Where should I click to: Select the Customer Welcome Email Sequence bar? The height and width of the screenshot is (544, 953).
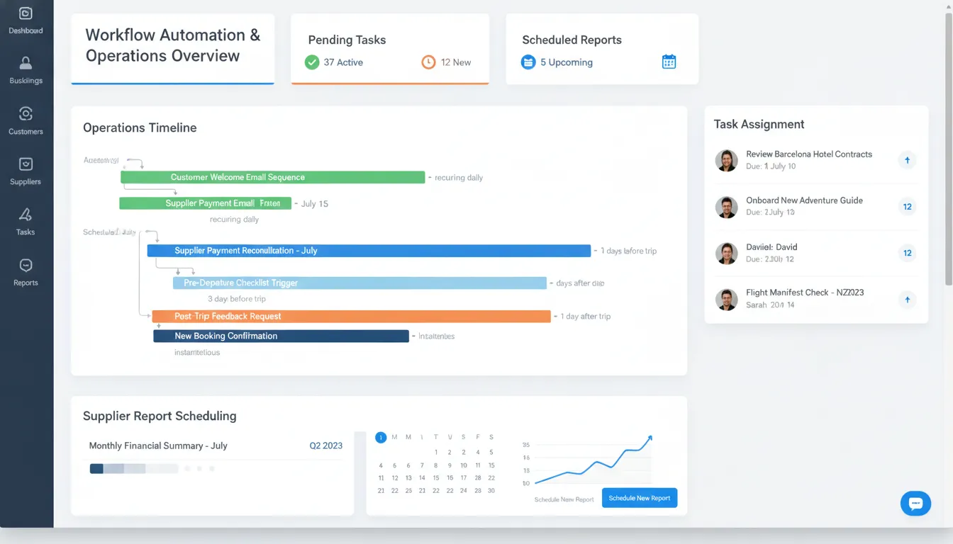point(272,177)
